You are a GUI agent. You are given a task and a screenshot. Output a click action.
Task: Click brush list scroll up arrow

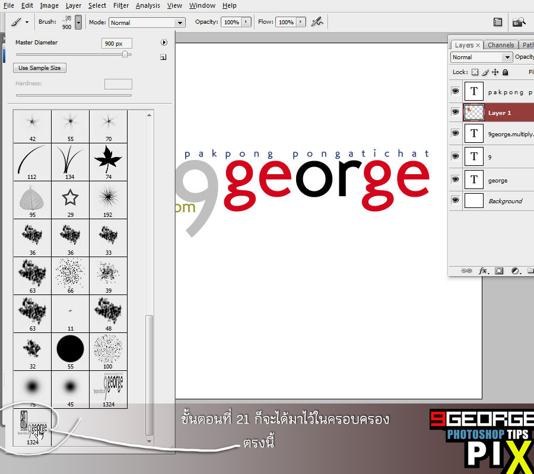pyautogui.click(x=149, y=116)
